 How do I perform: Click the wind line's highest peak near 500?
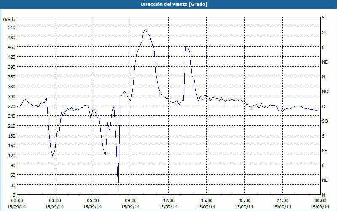145,30
